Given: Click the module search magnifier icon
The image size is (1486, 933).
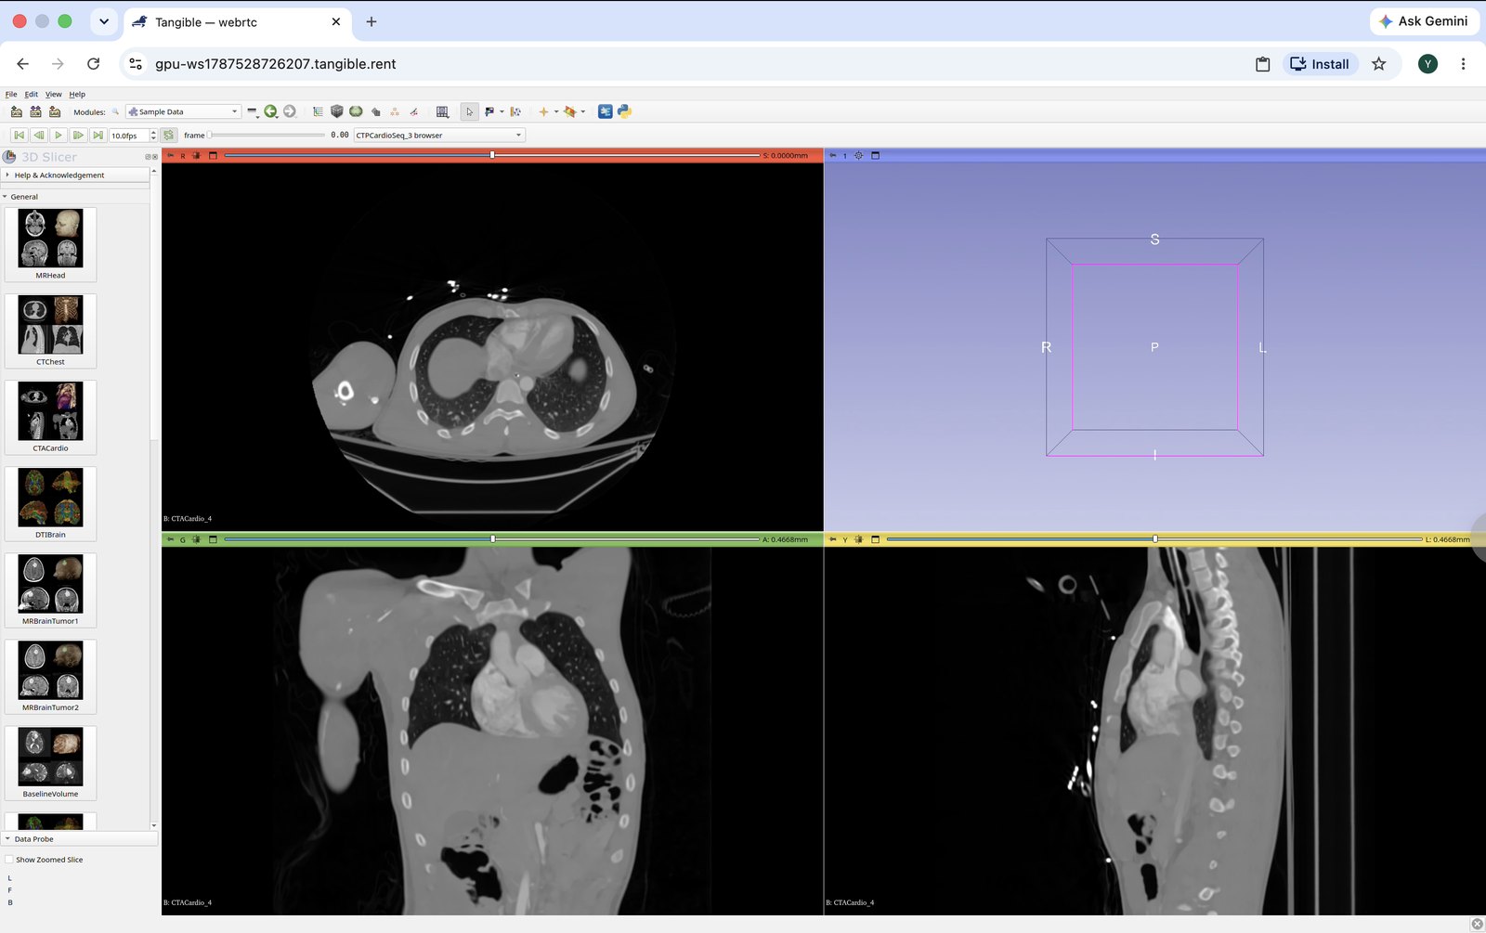Looking at the screenshot, I should click(115, 111).
